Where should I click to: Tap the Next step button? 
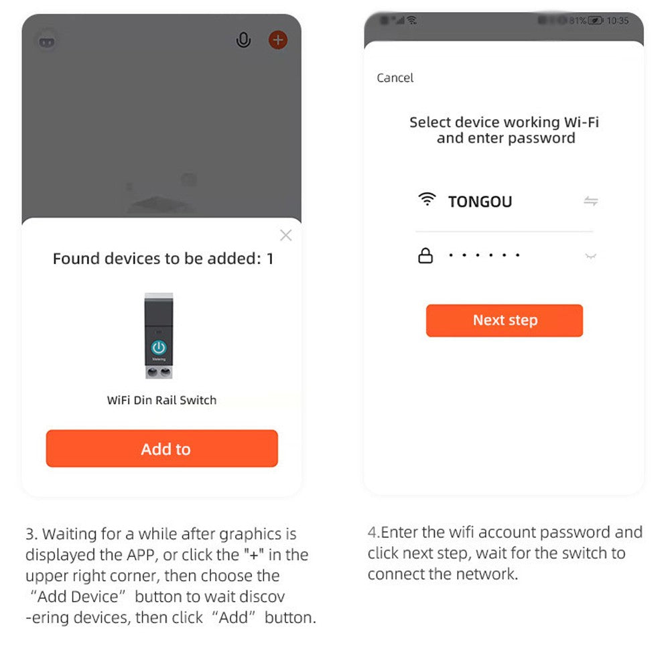click(x=505, y=320)
